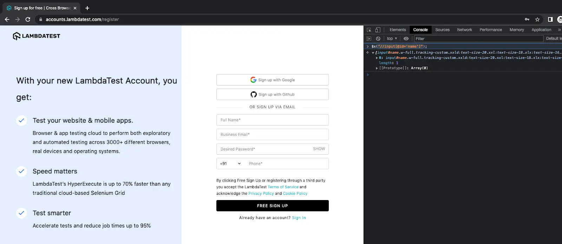The height and width of the screenshot is (244, 562).
Task: Open the top context dropdown
Action: click(392, 39)
